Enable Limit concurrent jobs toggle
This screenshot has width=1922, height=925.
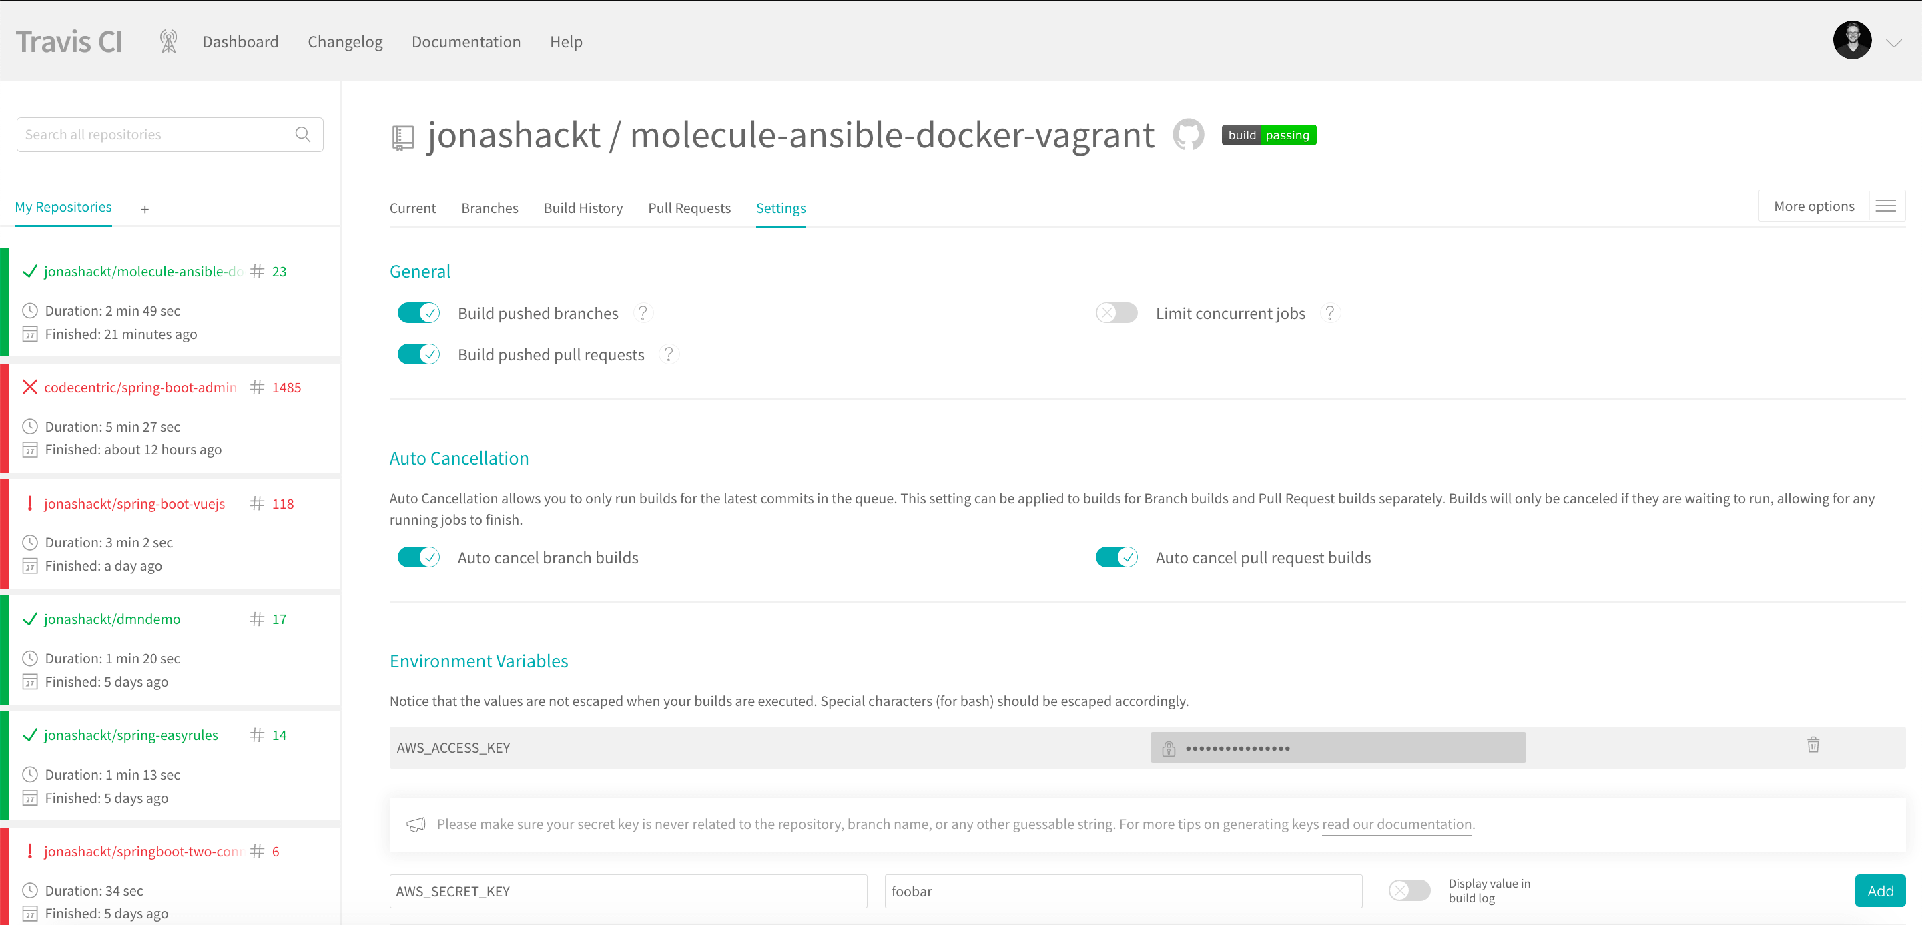point(1116,312)
